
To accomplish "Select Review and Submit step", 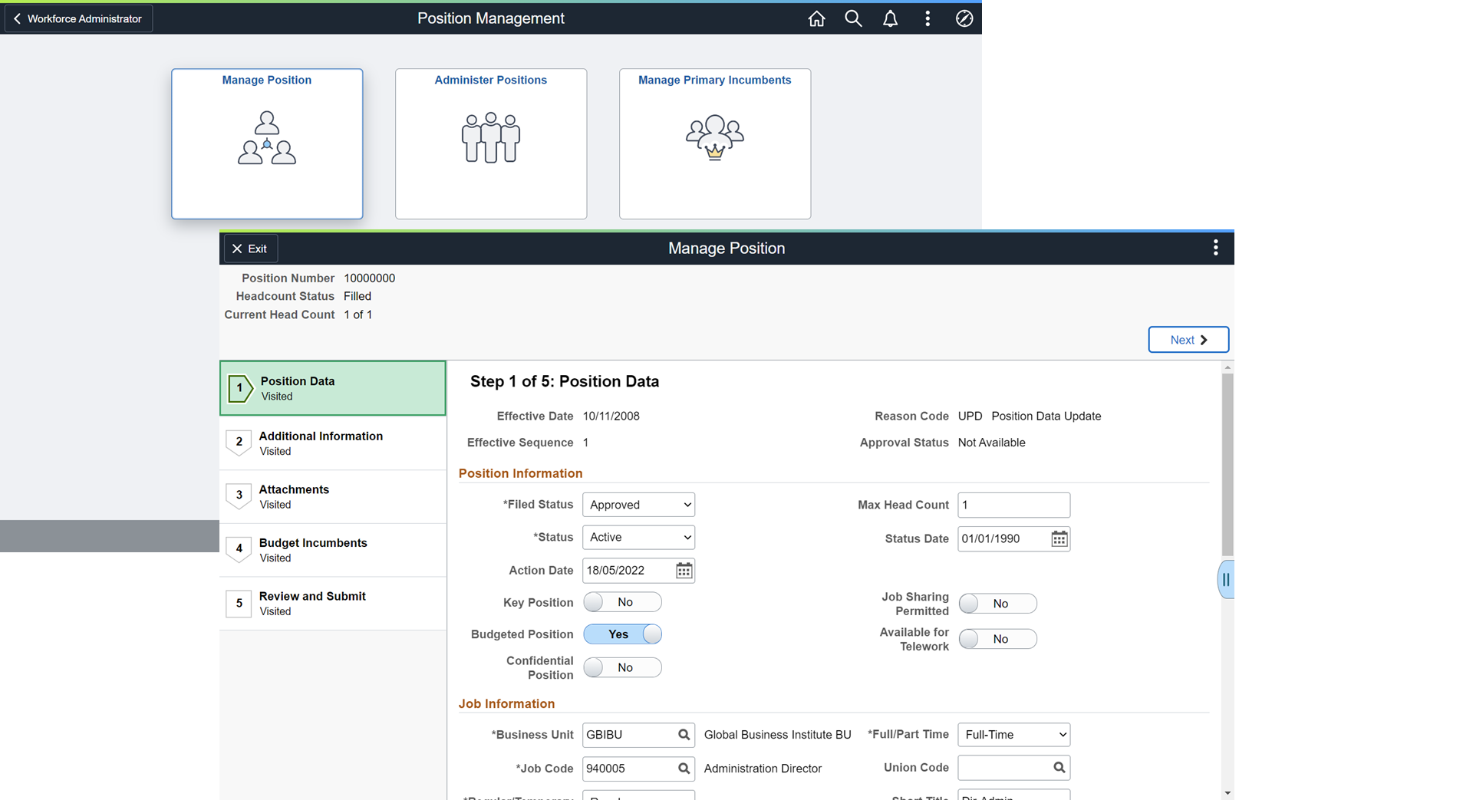I will 333,603.
